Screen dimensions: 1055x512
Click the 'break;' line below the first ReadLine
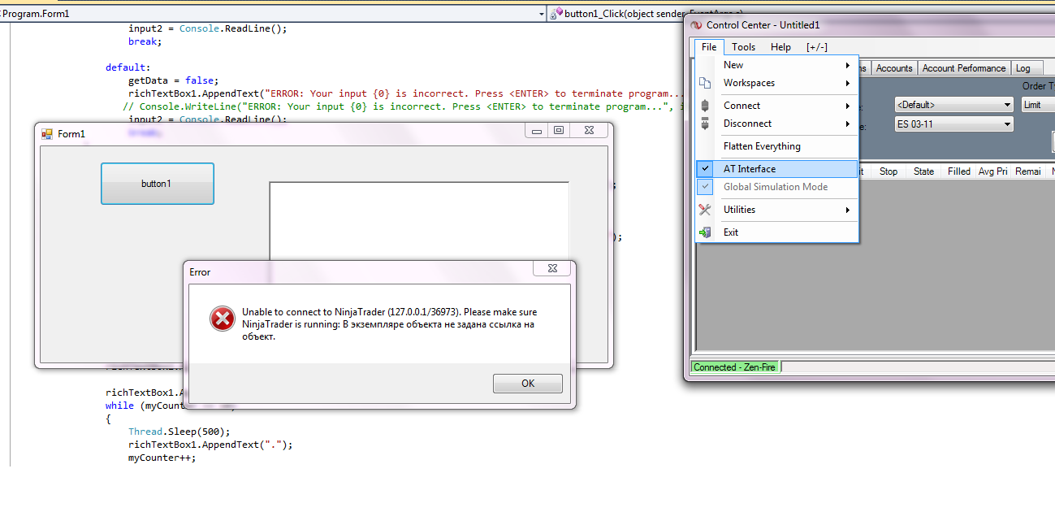click(145, 41)
